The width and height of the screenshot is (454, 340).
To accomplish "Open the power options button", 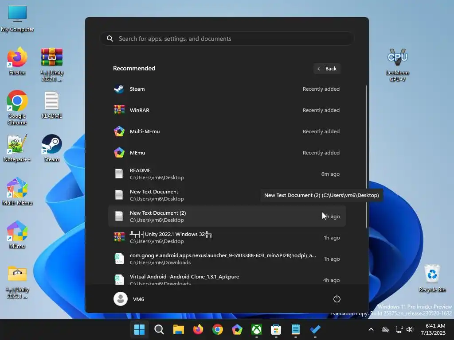I will tap(337, 299).
